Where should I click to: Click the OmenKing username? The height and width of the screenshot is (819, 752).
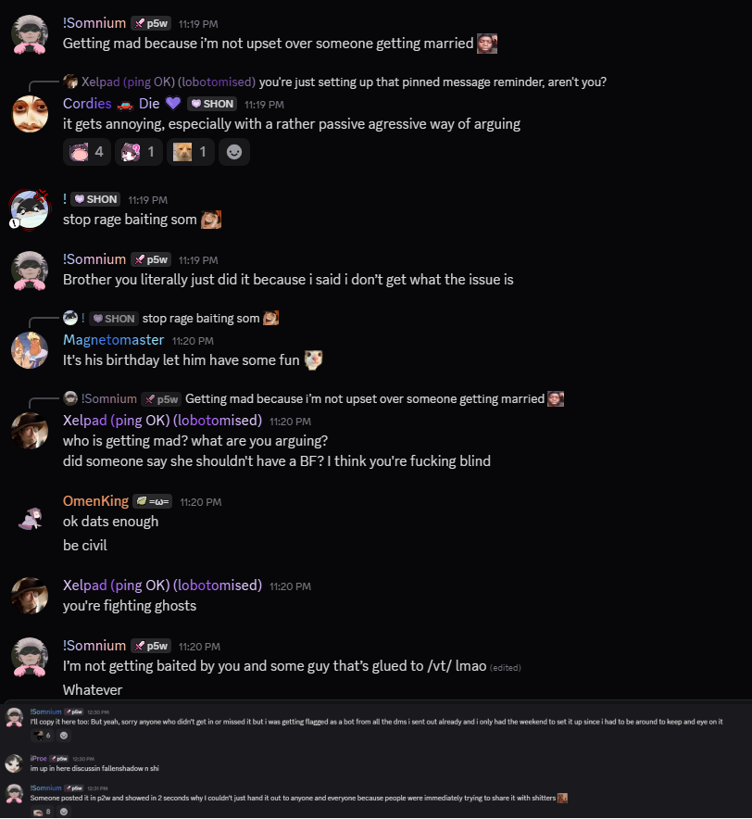click(95, 501)
